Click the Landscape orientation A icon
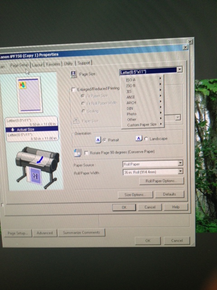The height and width of the screenshot is (290, 217). click(139, 138)
